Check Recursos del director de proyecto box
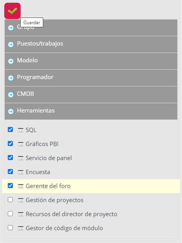The width and height of the screenshot is (182, 243). pos(11,214)
